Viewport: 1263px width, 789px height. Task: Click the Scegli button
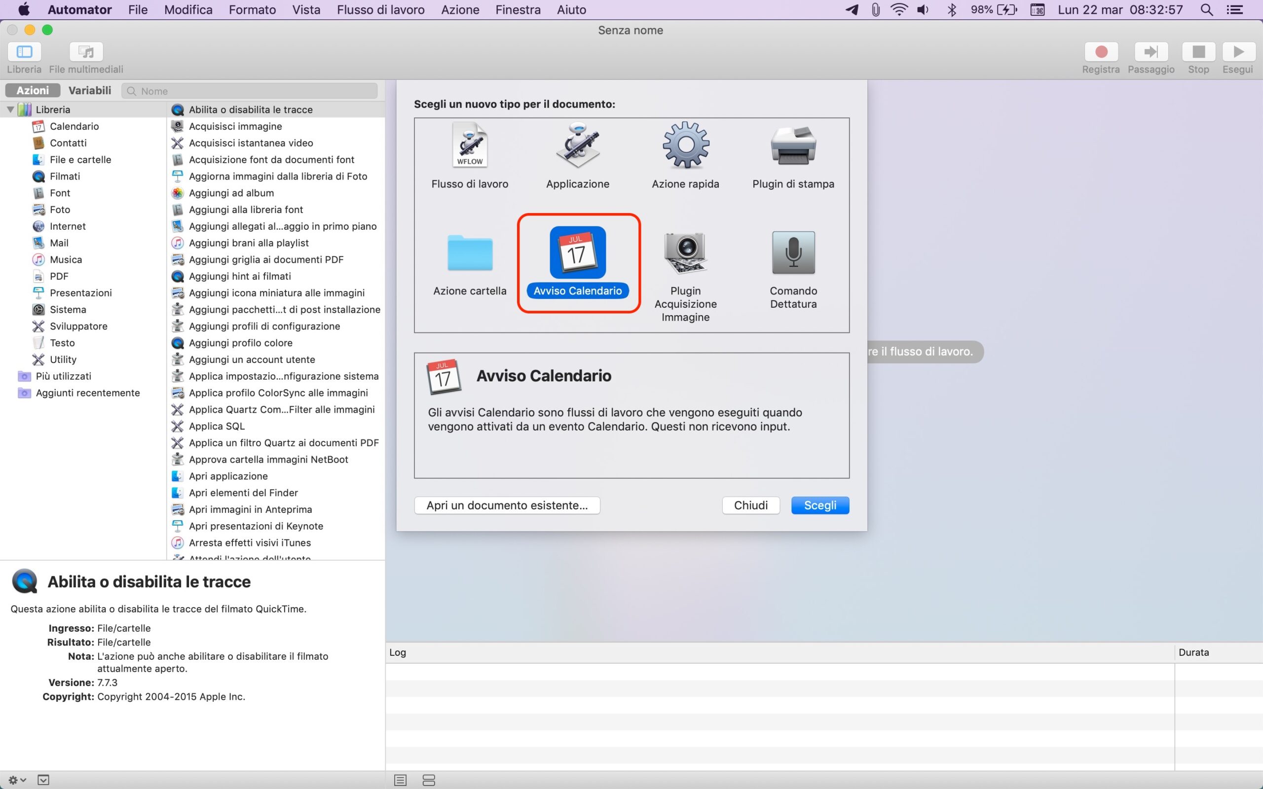pos(819,505)
